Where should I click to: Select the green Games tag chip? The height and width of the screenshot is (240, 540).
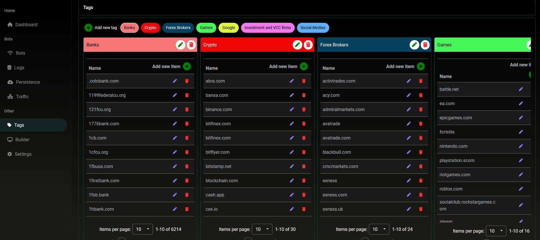206,28
